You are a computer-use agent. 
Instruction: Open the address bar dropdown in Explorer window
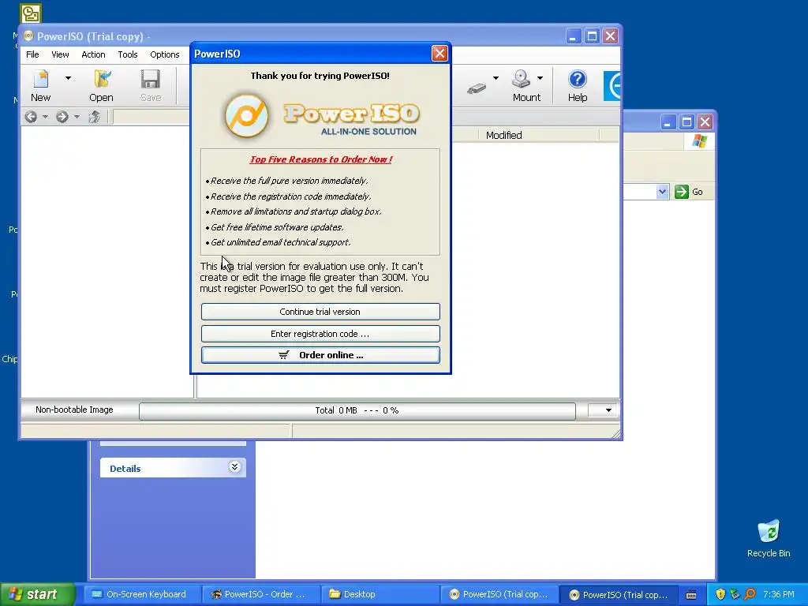click(x=662, y=192)
